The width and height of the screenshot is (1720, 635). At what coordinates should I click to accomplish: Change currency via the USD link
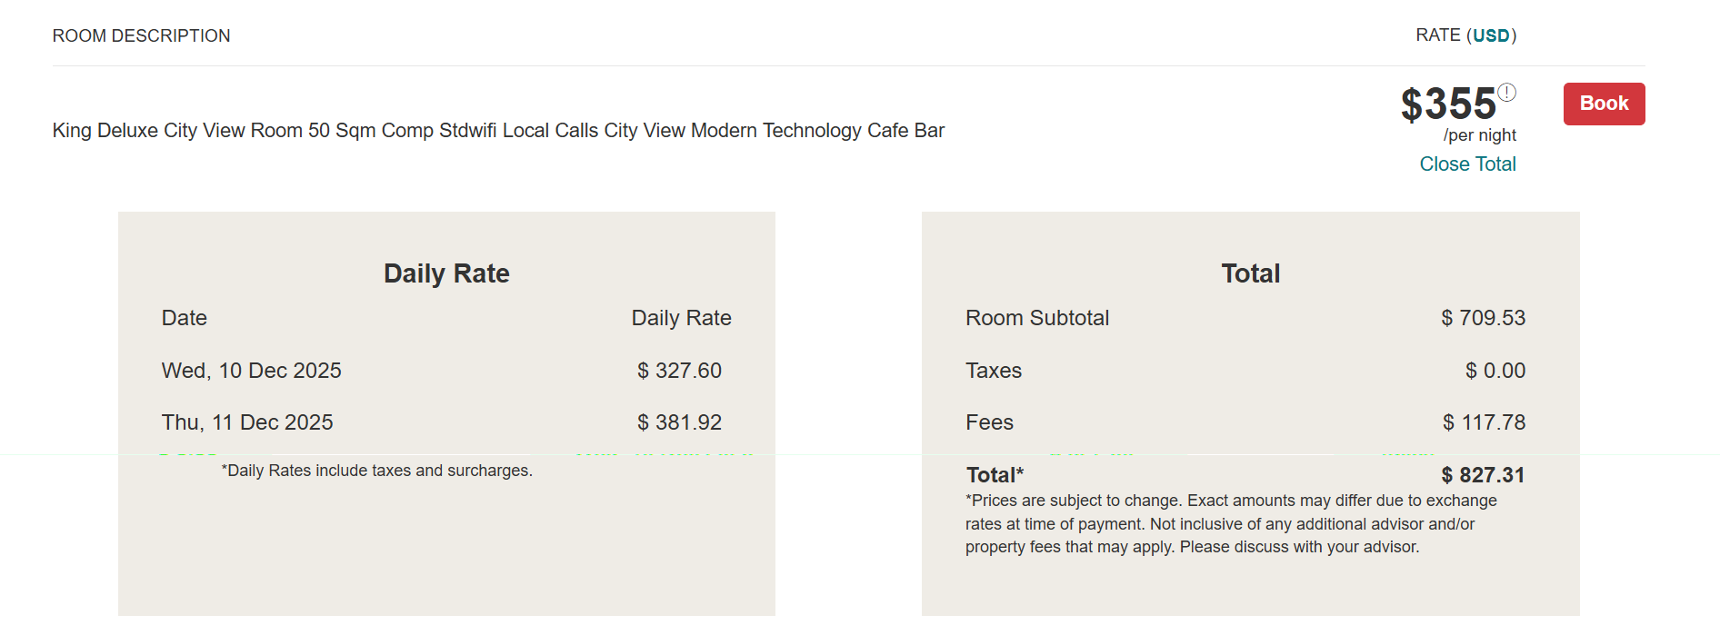tap(1491, 35)
